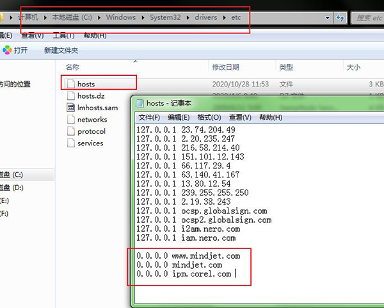This screenshot has height=308, width=384.
Task: Select drive (F:) in navigation pane
Action: tap(4, 213)
